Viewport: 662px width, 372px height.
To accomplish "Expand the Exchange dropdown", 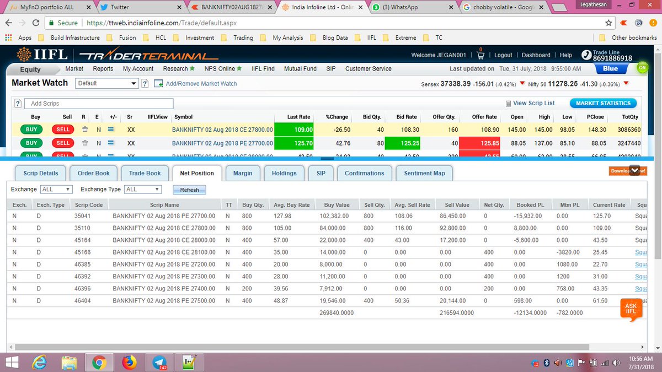I will [56, 189].
